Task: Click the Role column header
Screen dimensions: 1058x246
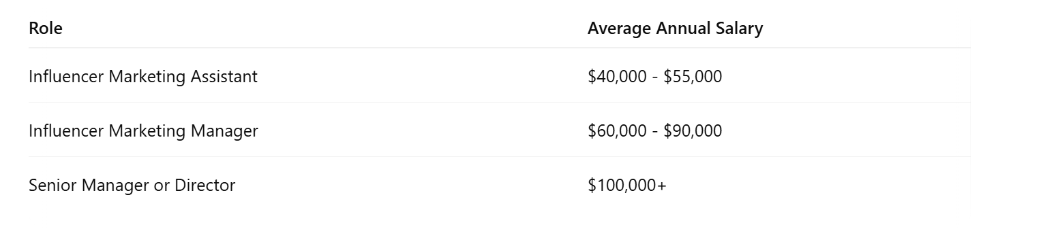Action: (x=46, y=29)
